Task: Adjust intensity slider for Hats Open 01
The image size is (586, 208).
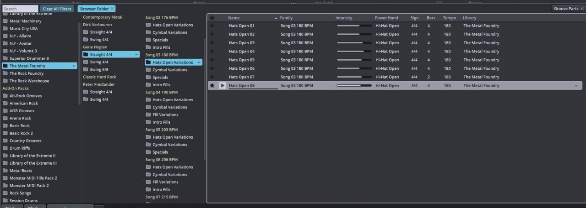Action: pyautogui.click(x=354, y=26)
